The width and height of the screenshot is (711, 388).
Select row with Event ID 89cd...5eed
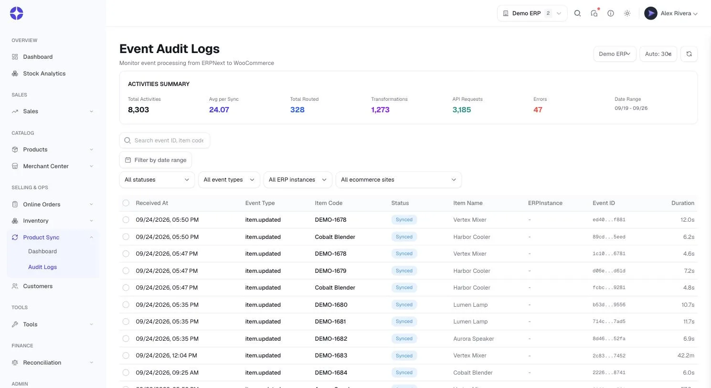126,237
